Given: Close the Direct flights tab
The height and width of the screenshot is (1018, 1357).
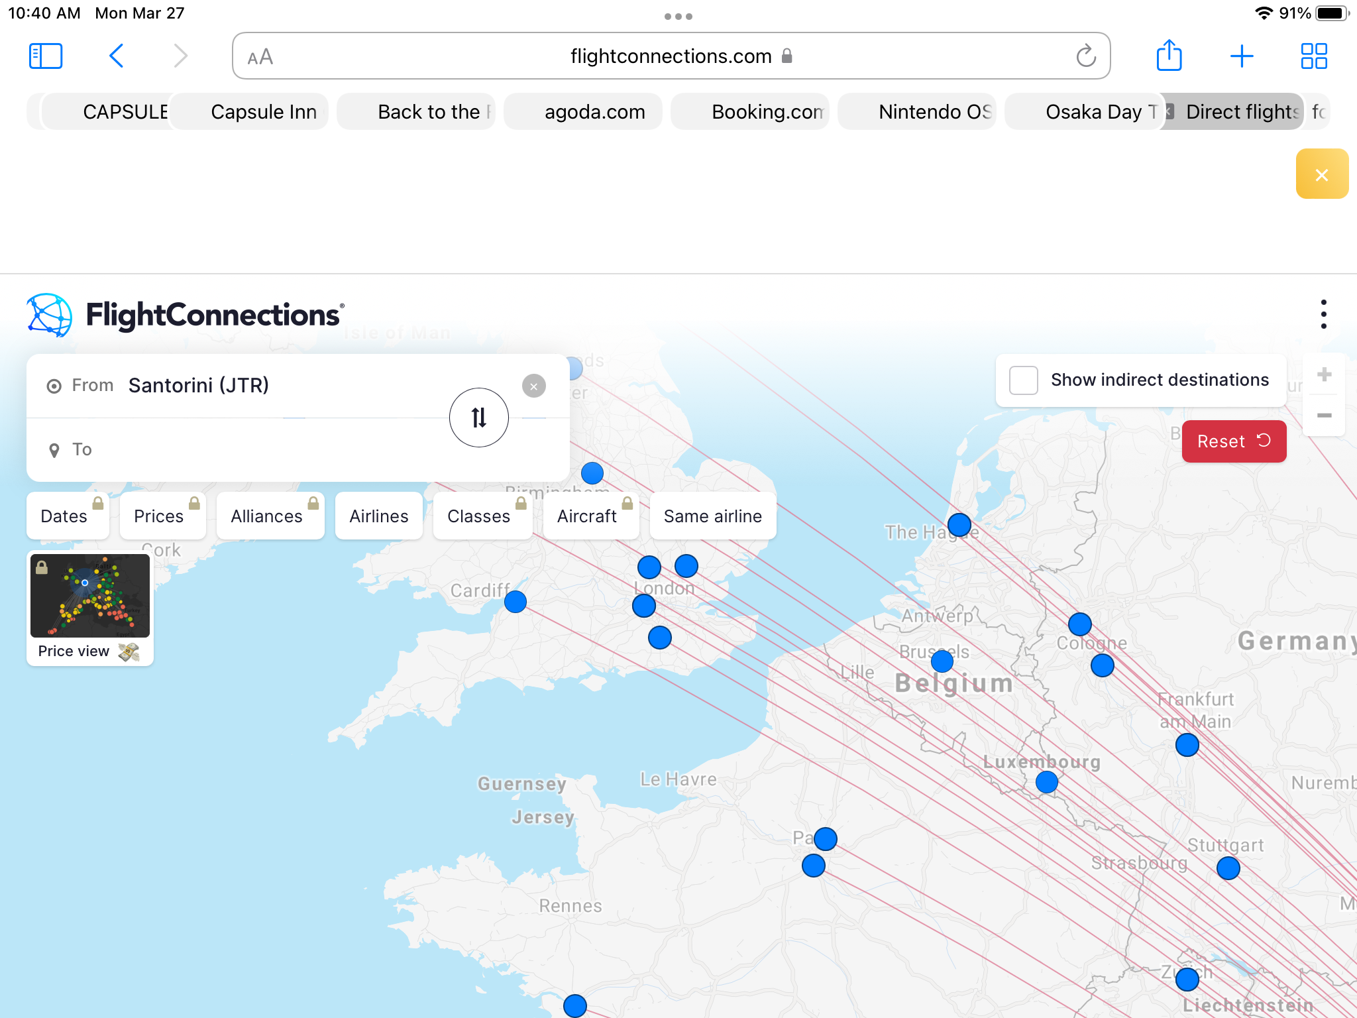Looking at the screenshot, I should [1169, 111].
